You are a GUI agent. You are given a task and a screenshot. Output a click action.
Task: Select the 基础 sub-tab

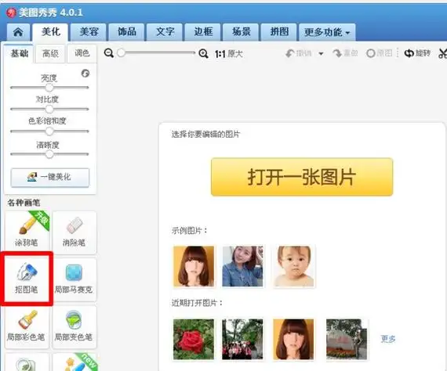click(19, 53)
